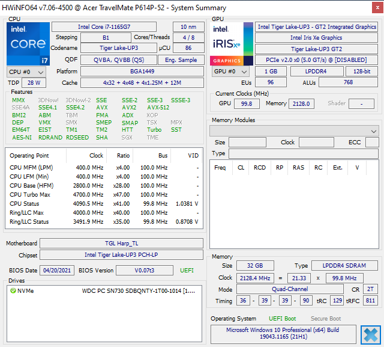Click the Cores/Threads 4 / 8 field
The image size is (384, 347).
pos(188,38)
